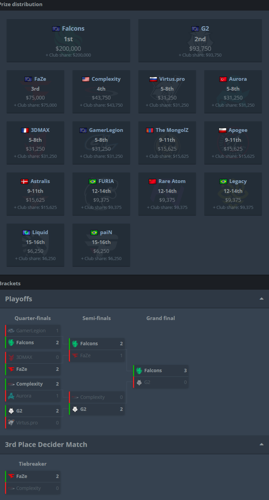
Task: Open FURIA team link
Action: [106, 181]
